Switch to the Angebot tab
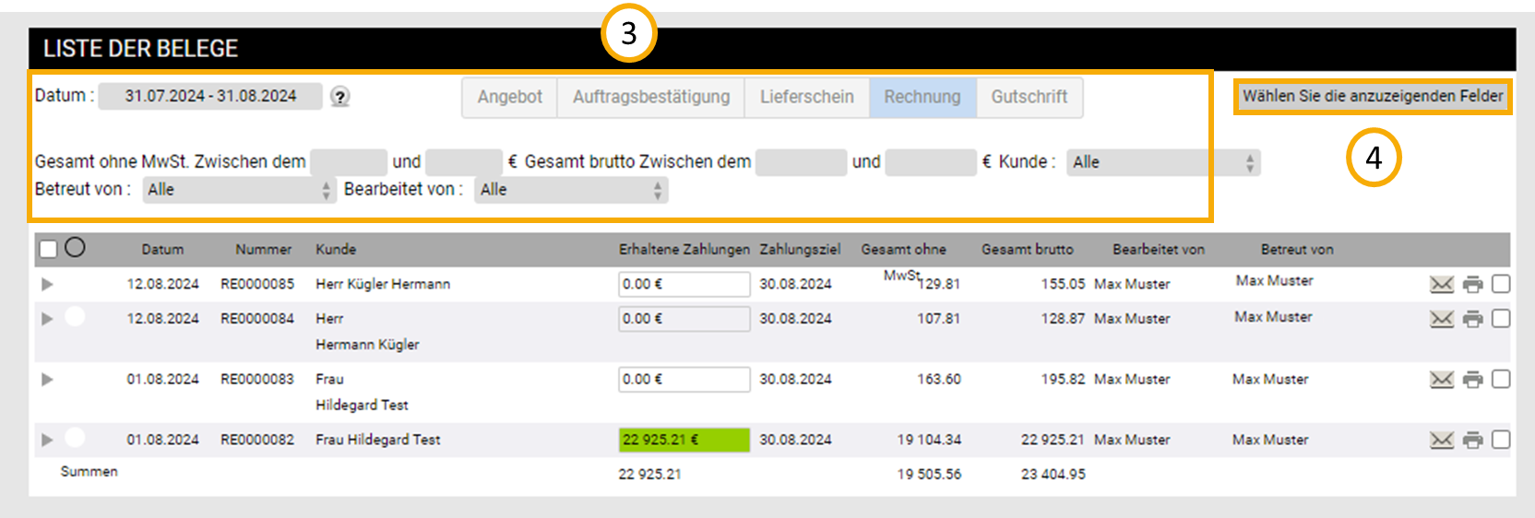The image size is (1535, 518). (x=509, y=97)
